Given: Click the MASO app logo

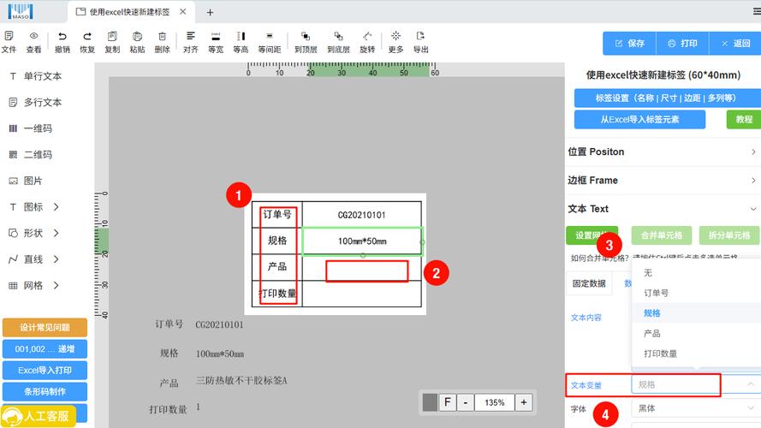Looking at the screenshot, I should 21,11.
